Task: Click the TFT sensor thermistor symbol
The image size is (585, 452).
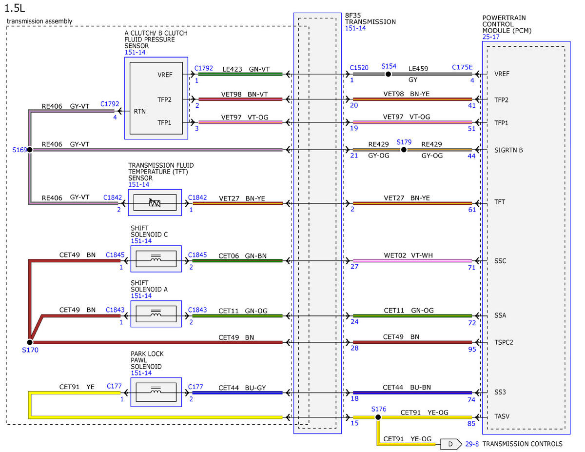Action: click(156, 203)
